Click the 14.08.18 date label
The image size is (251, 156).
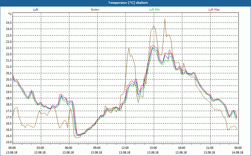238,153
